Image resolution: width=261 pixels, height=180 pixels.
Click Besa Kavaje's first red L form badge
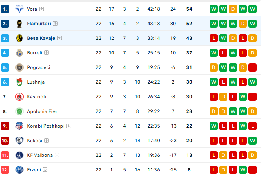coord(214,38)
